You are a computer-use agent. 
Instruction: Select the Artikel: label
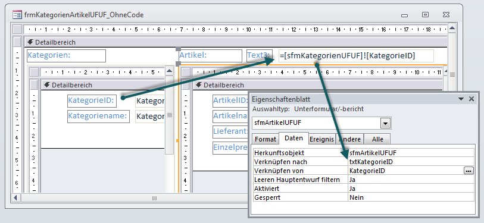[210, 56]
